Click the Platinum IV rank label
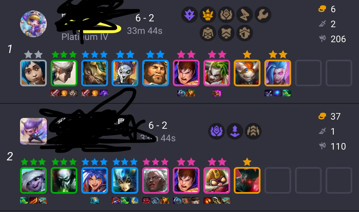This screenshot has height=212, width=359. [85, 37]
